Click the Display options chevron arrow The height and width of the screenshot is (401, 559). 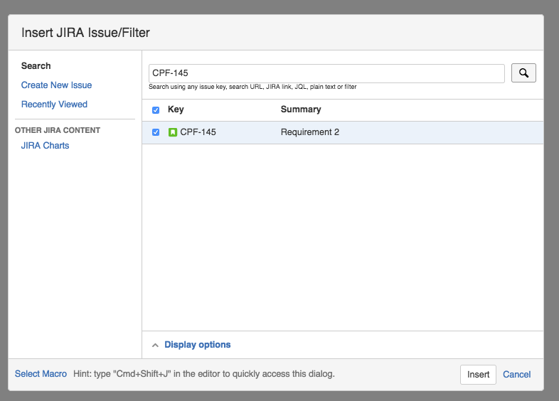pos(155,345)
